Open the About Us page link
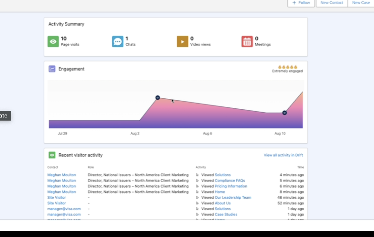Viewport: 374px width, 237px height. click(223, 203)
